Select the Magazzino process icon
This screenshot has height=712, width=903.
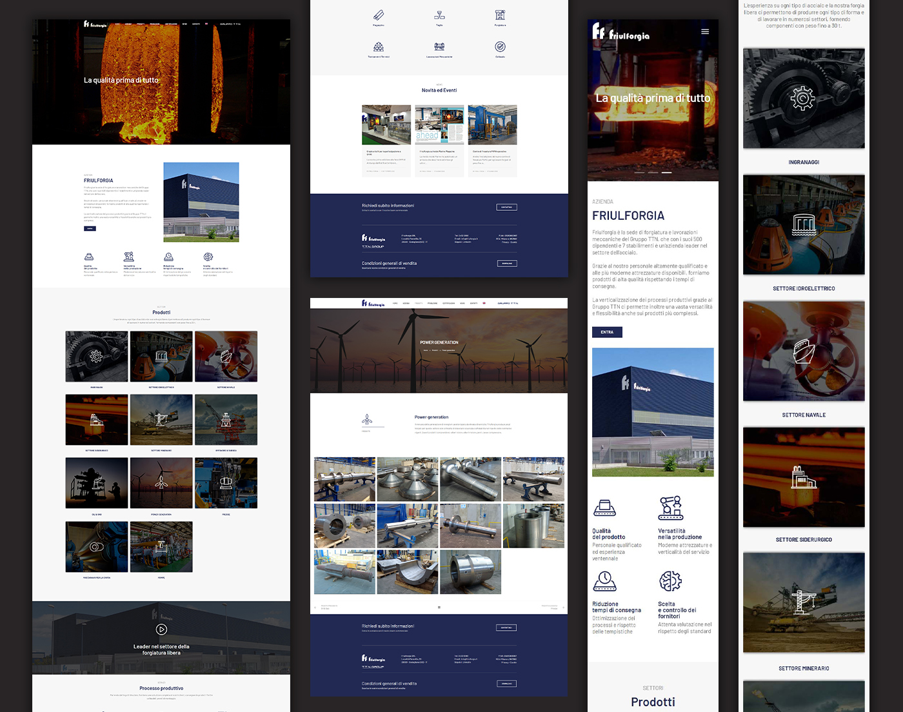(379, 15)
